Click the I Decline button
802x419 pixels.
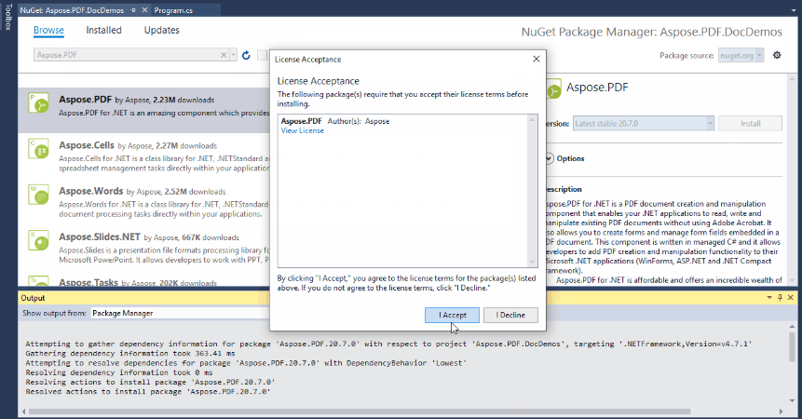pyautogui.click(x=510, y=316)
